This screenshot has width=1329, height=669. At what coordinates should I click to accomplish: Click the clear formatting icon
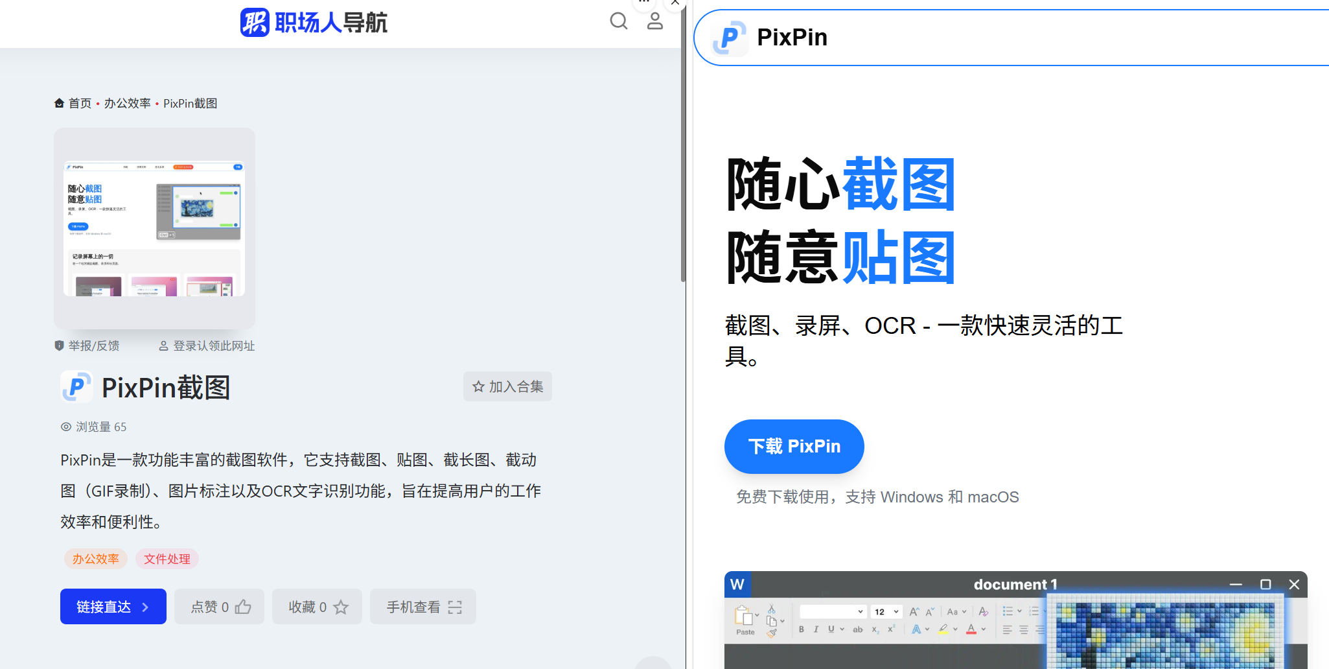(x=984, y=611)
